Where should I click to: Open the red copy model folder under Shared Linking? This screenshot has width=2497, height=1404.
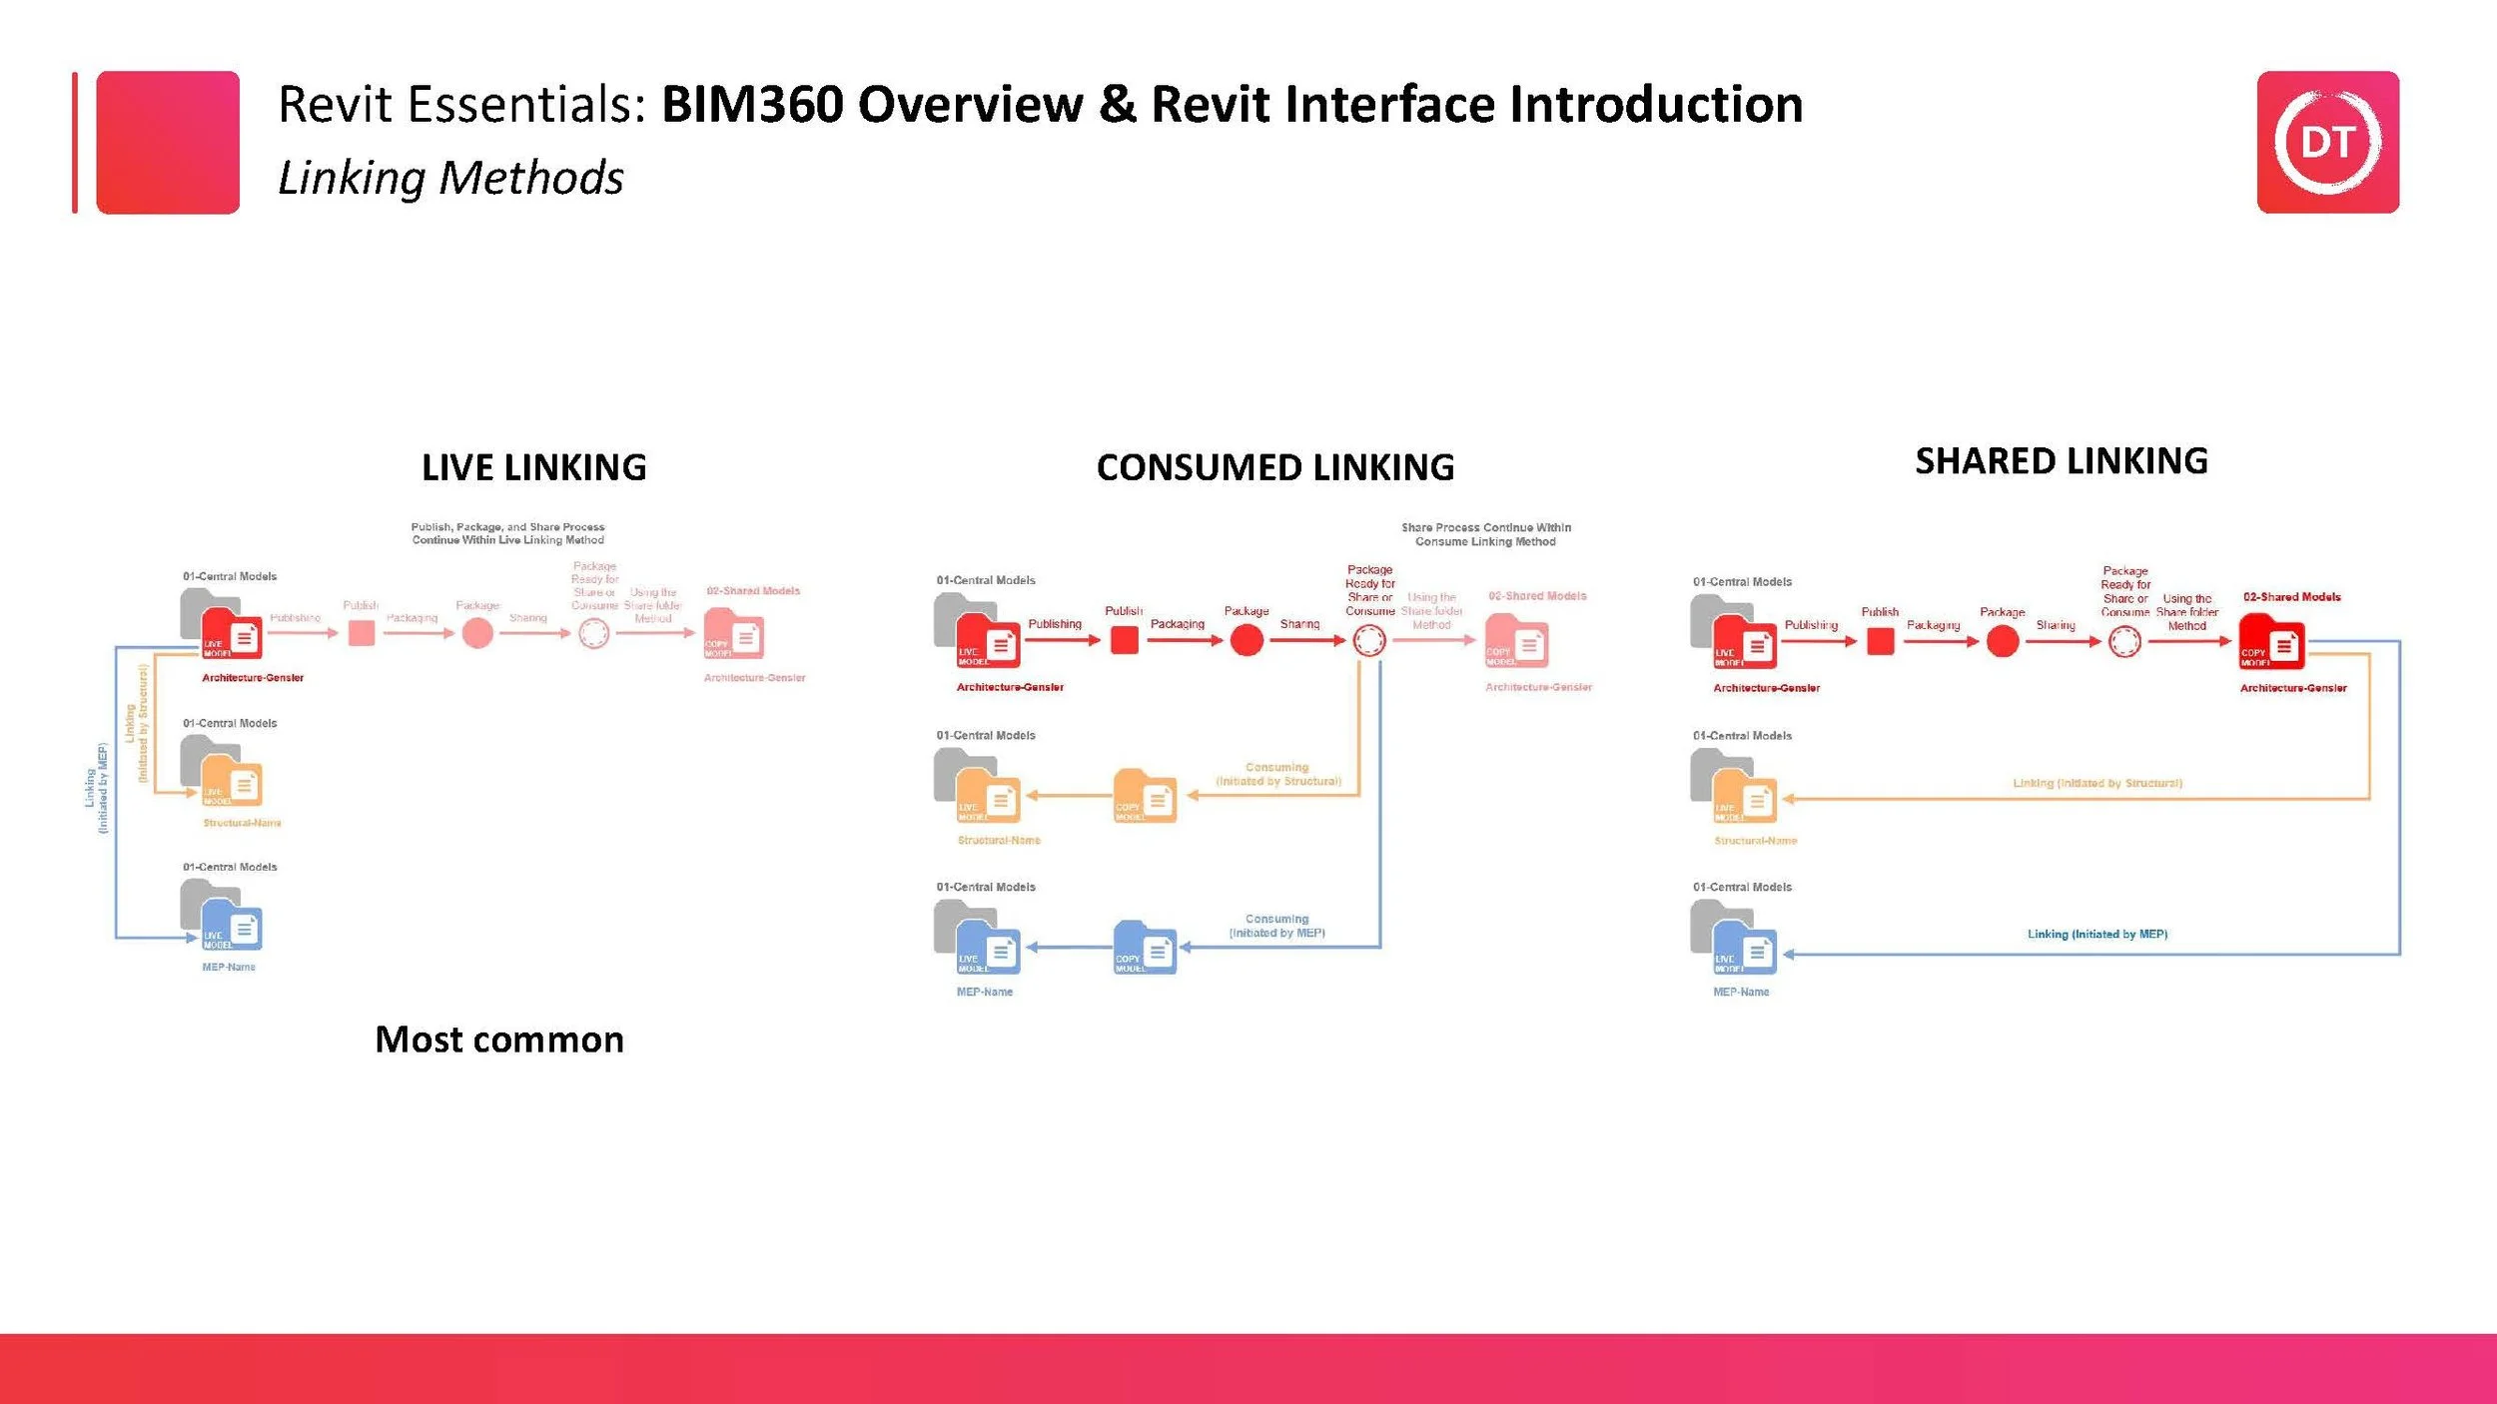pos(2271,641)
